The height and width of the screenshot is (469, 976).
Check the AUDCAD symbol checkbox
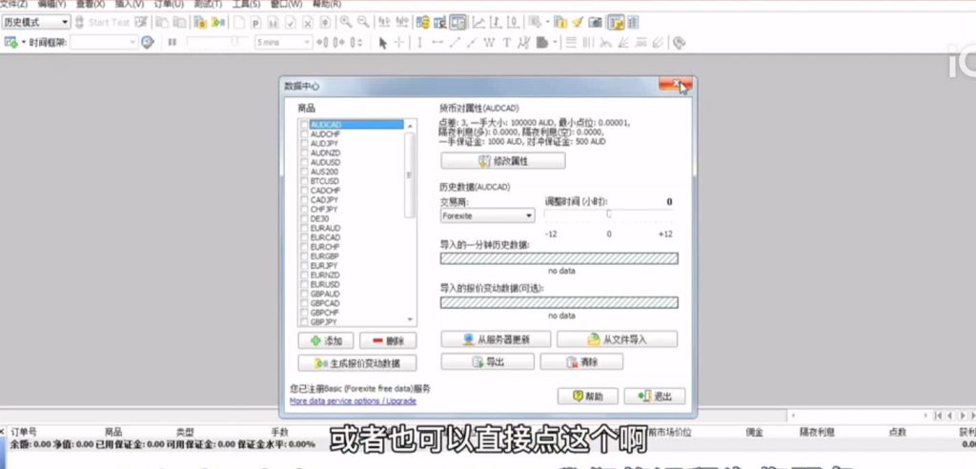[x=304, y=125]
